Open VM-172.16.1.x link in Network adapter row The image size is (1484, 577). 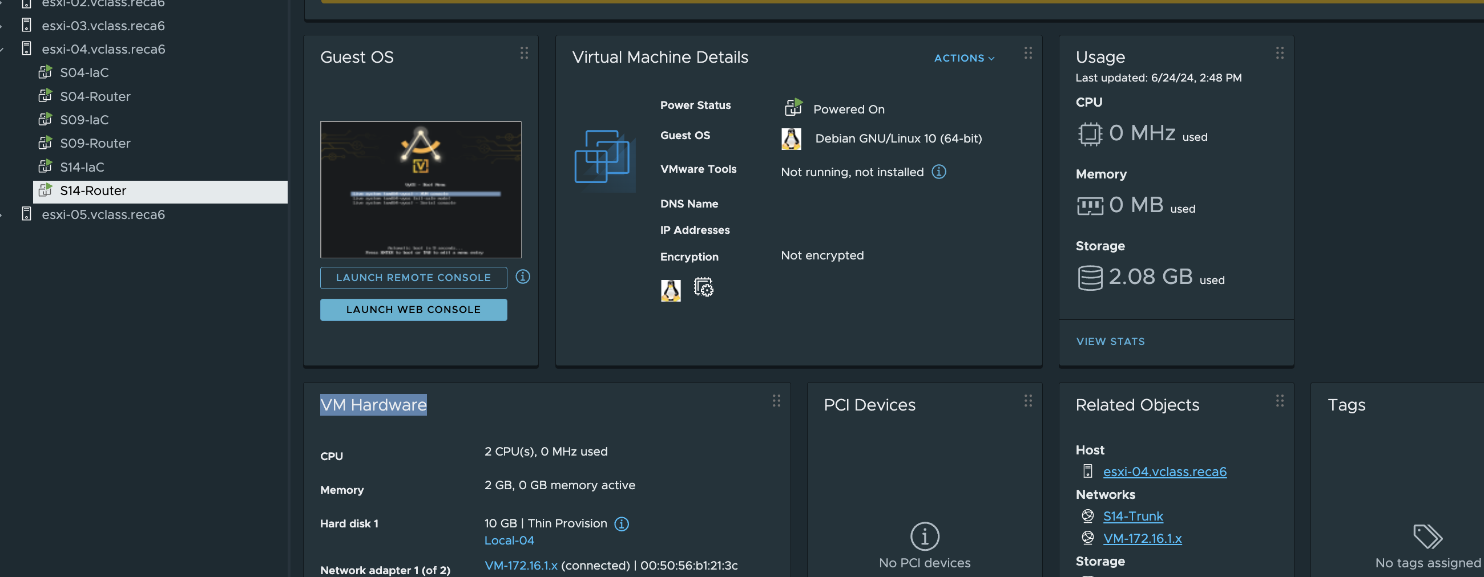tap(521, 565)
